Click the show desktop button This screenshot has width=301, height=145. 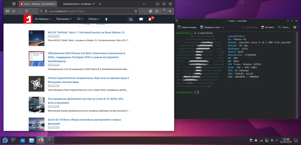pos(296,140)
